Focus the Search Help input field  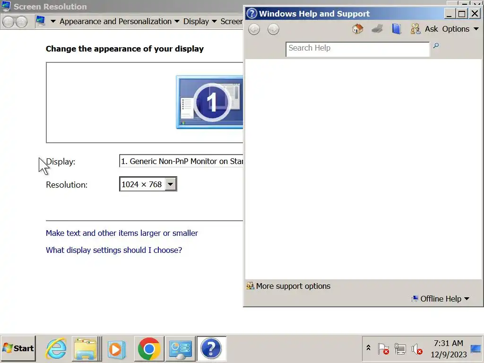point(357,49)
